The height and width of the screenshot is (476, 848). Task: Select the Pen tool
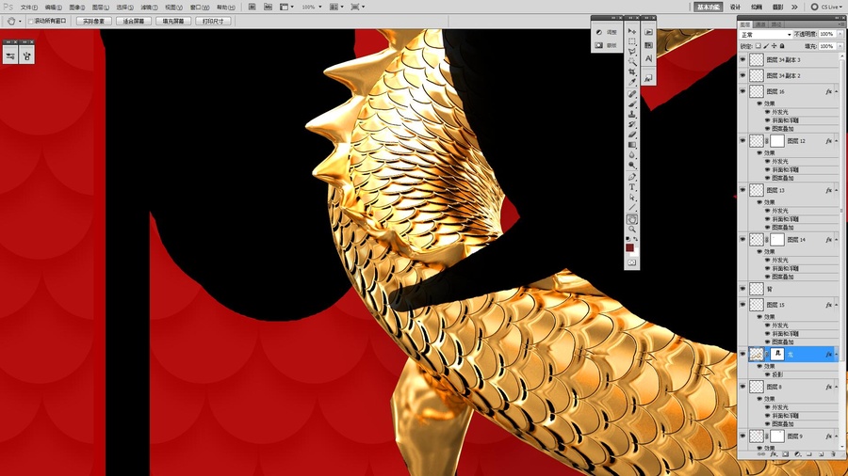631,177
